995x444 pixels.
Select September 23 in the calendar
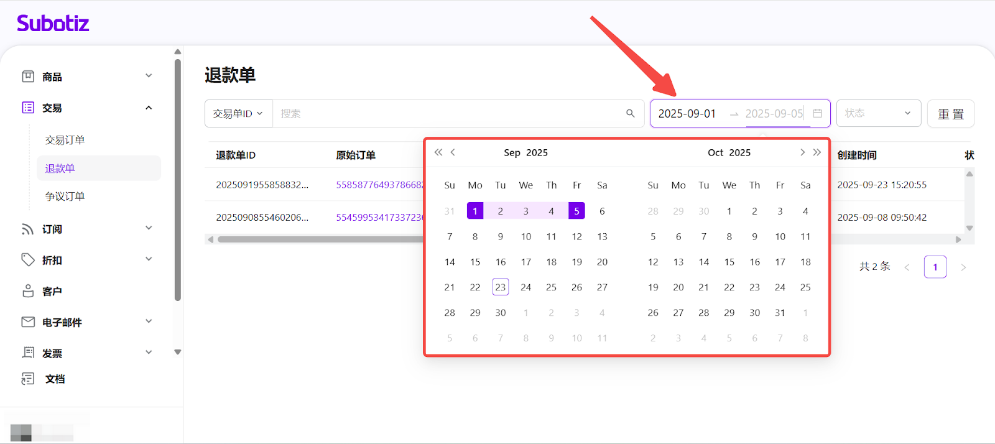point(501,287)
